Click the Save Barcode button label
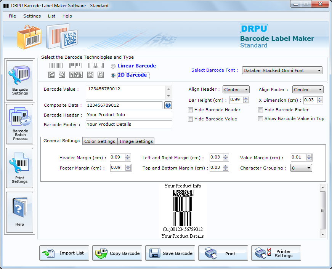The width and height of the screenshot is (332, 269). (x=178, y=253)
